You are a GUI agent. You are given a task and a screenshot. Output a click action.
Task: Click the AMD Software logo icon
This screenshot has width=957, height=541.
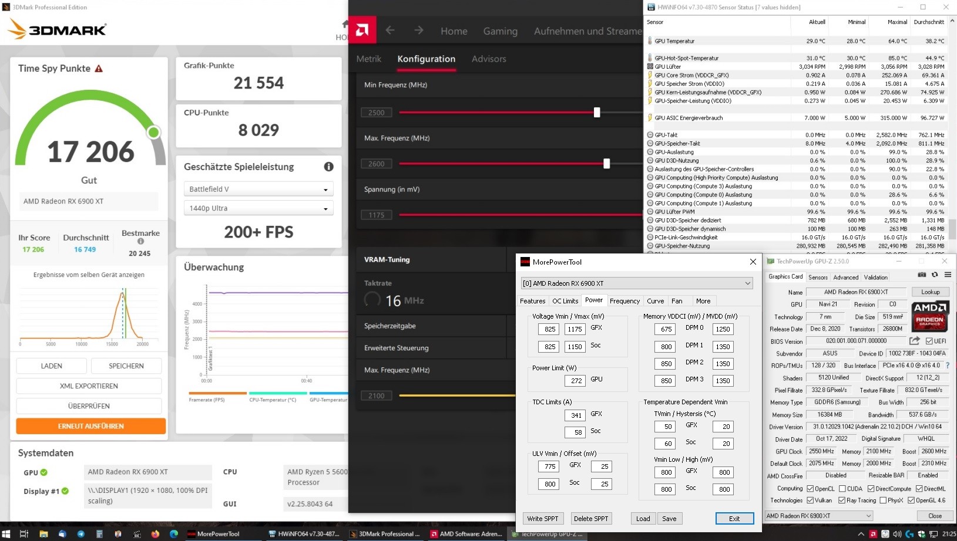coord(362,30)
